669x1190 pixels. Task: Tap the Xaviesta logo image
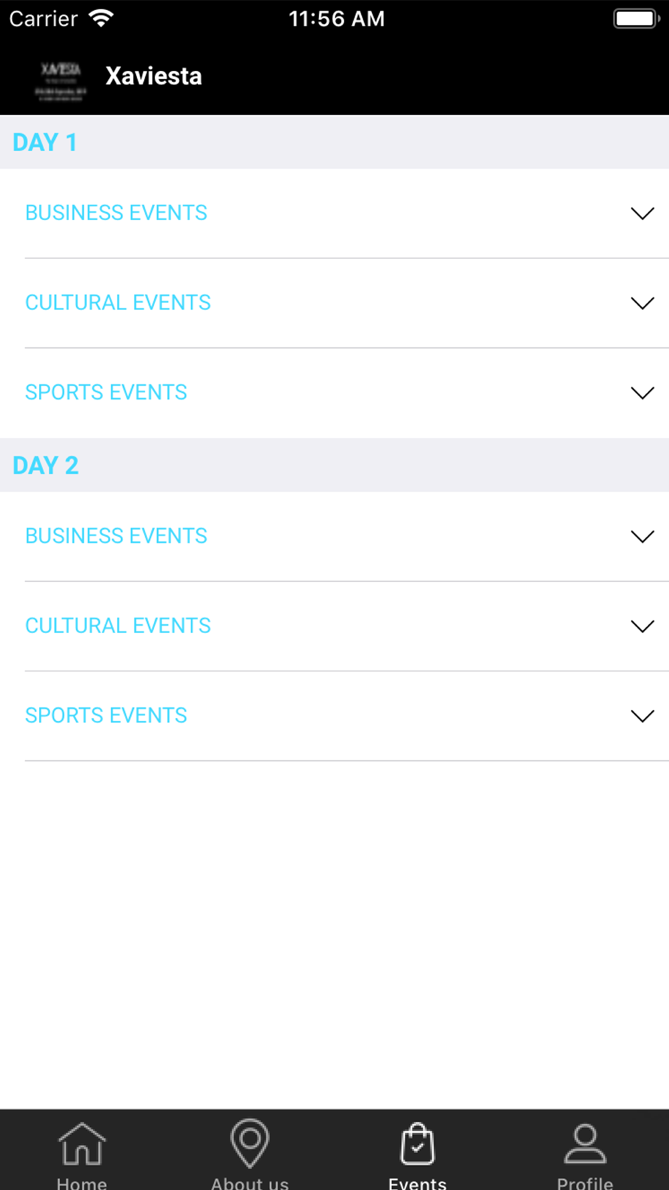pyautogui.click(x=61, y=81)
